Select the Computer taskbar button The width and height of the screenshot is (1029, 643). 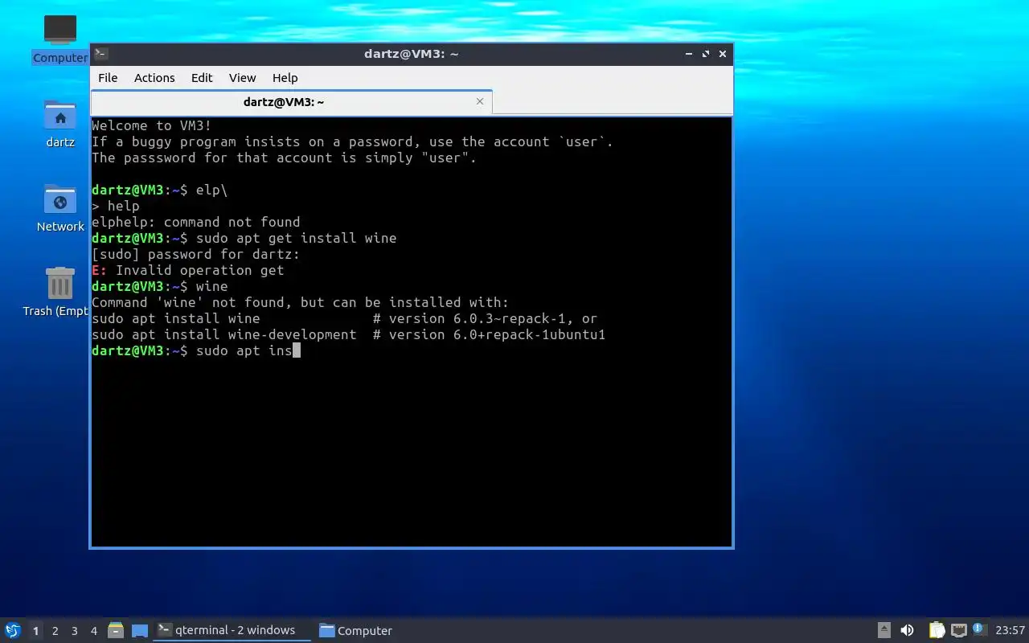click(x=355, y=631)
